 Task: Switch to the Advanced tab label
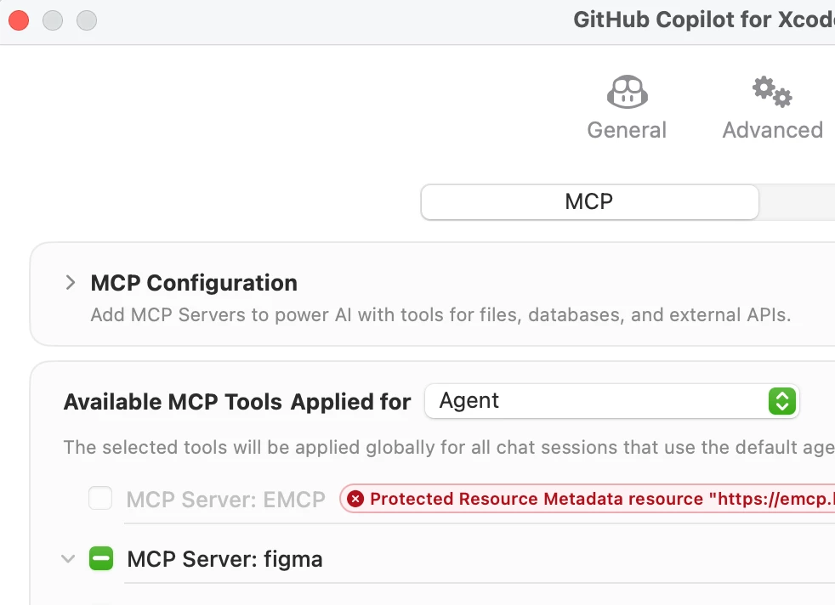[x=772, y=130]
